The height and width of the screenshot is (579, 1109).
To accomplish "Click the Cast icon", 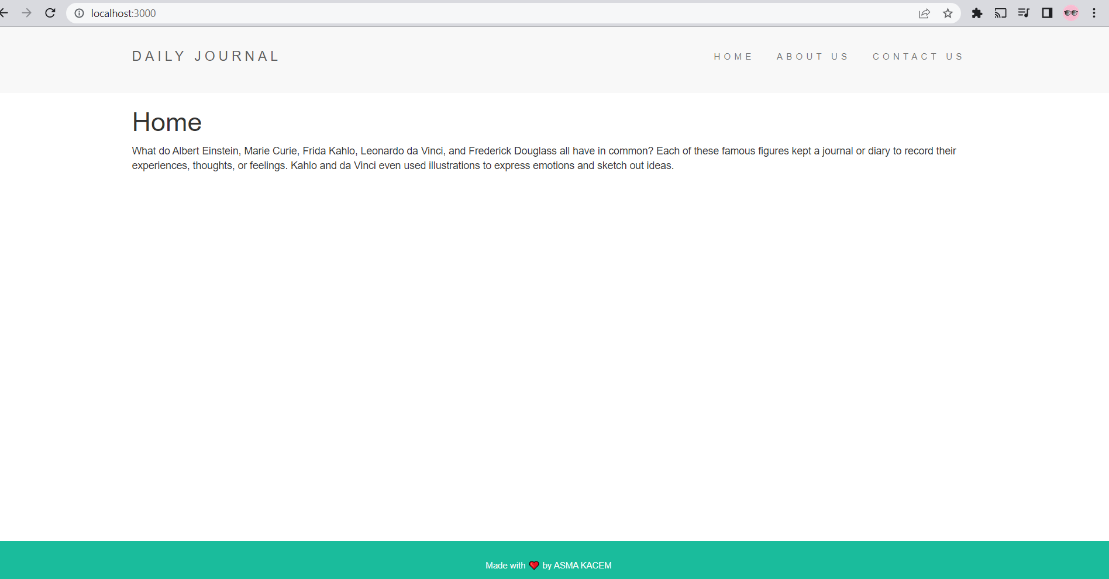I will (x=1000, y=13).
